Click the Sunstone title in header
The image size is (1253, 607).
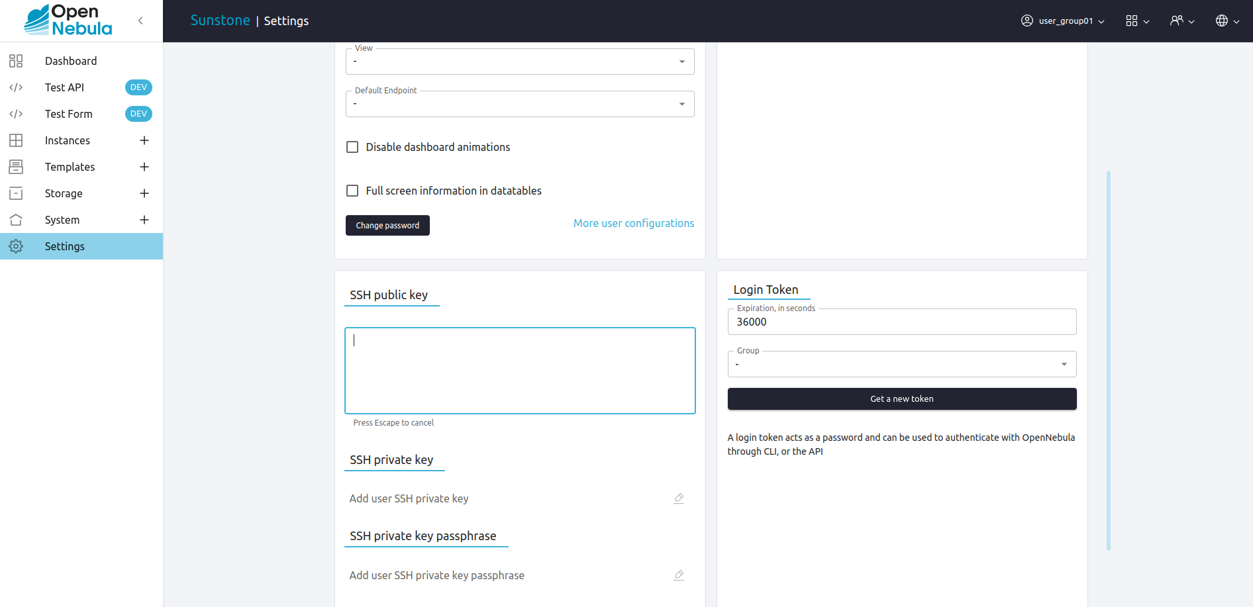pos(221,21)
